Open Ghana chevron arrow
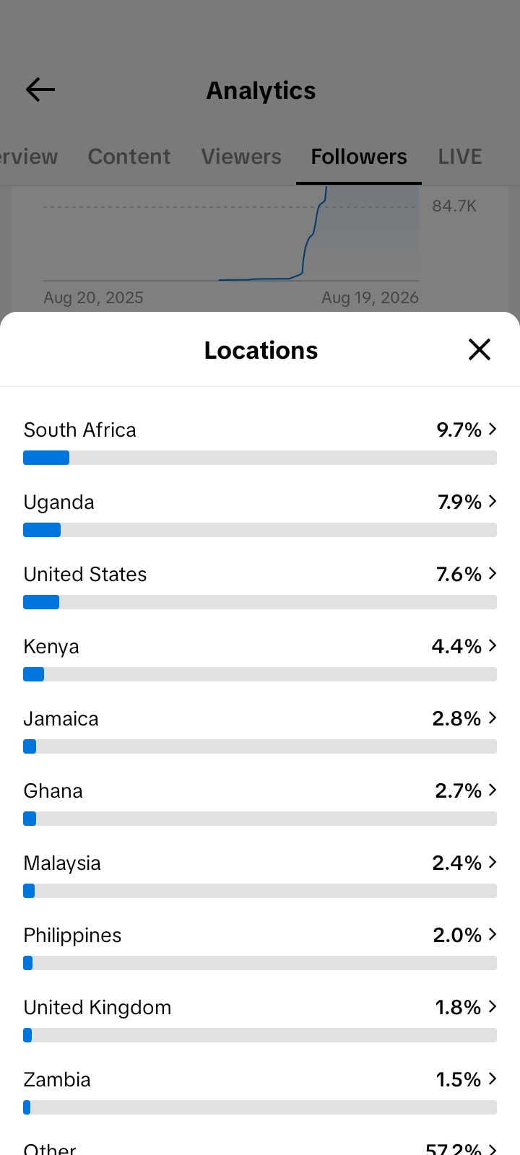 click(x=493, y=790)
